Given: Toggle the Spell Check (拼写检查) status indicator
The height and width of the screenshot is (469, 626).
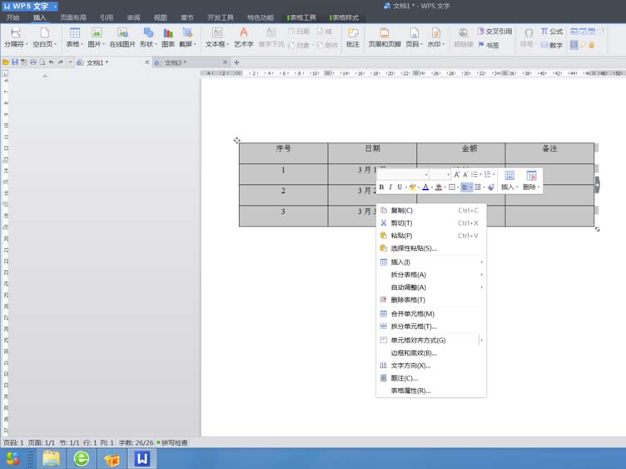Looking at the screenshot, I should point(172,442).
